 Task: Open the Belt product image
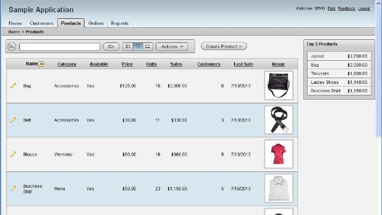(279, 120)
